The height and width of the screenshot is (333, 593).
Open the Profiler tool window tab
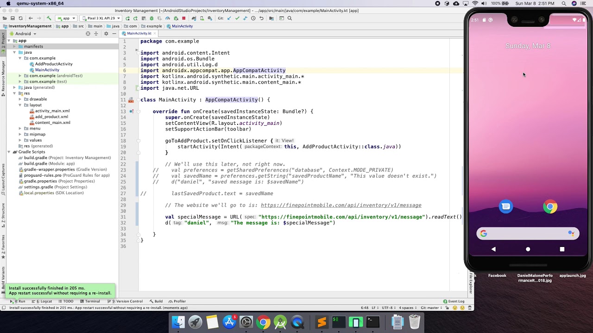[x=177, y=301]
